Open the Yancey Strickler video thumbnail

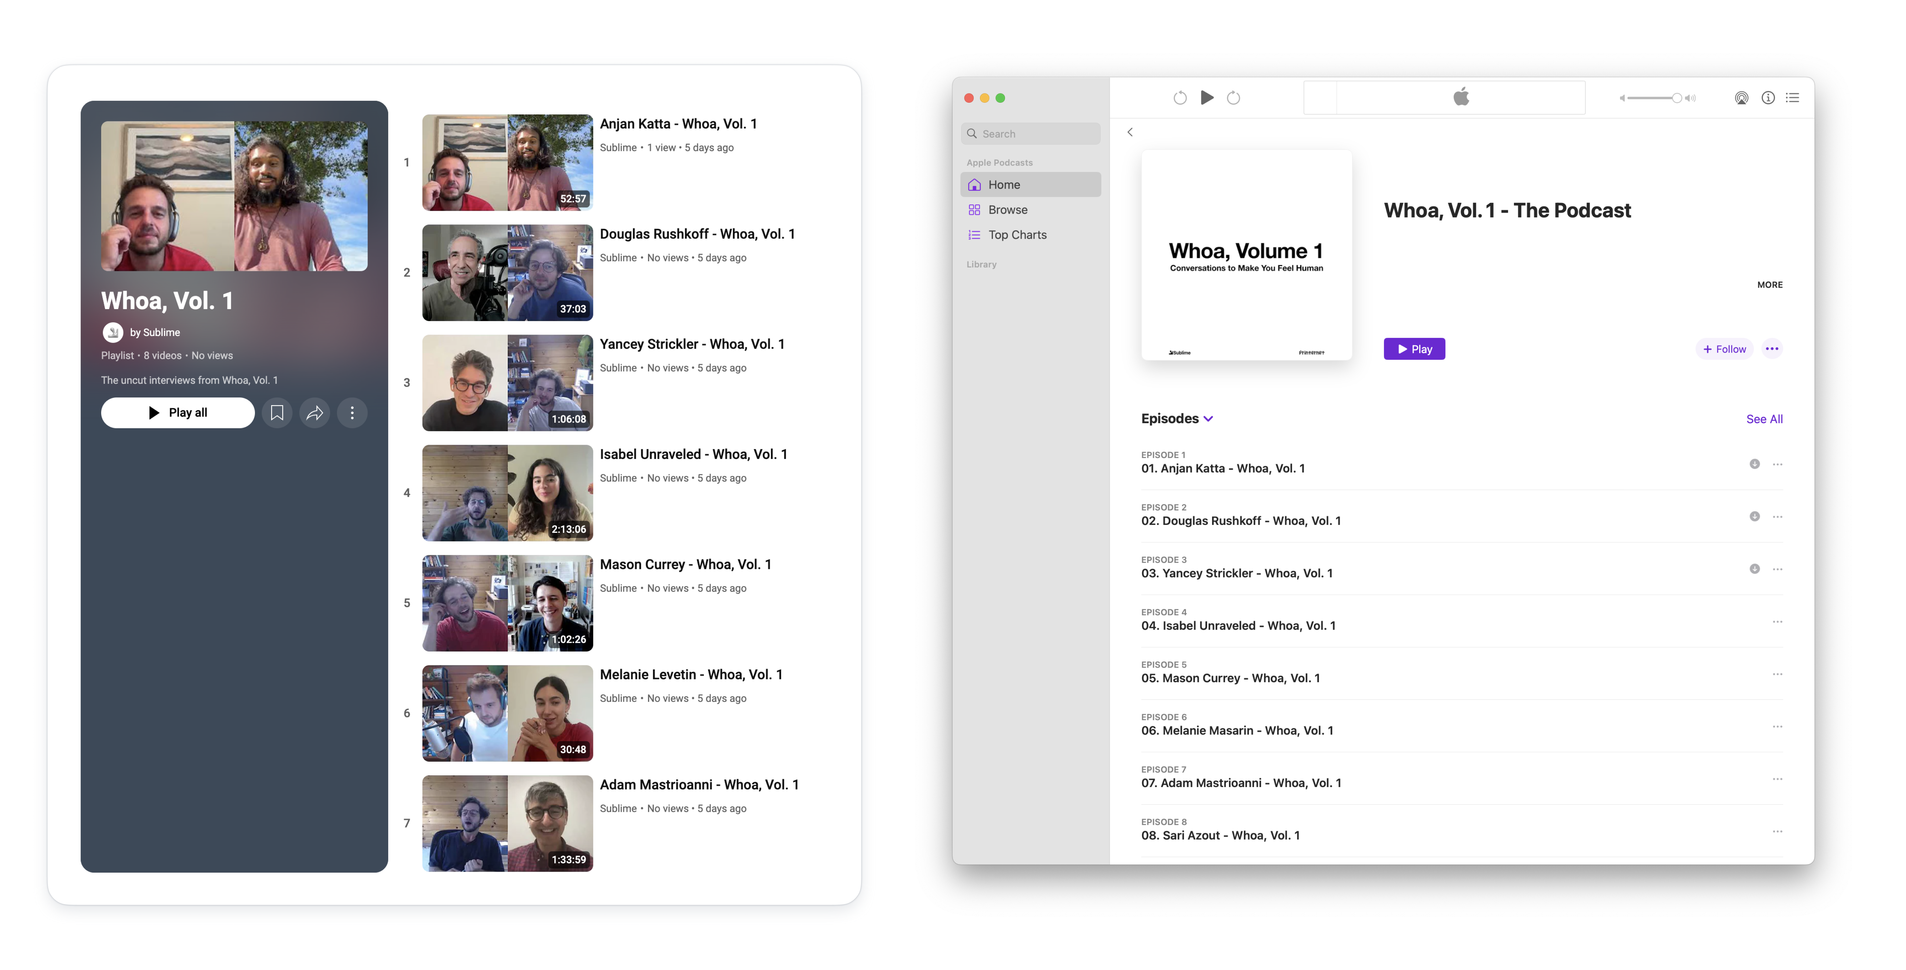tap(507, 383)
